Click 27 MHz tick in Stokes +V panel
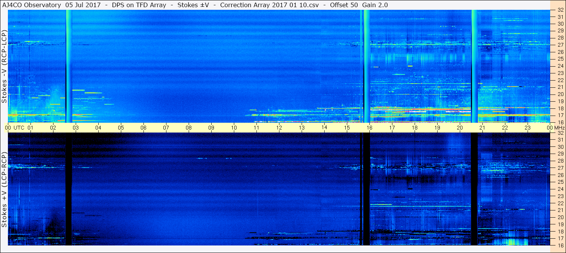Image resolution: width=566 pixels, height=253 pixels. coord(560,168)
